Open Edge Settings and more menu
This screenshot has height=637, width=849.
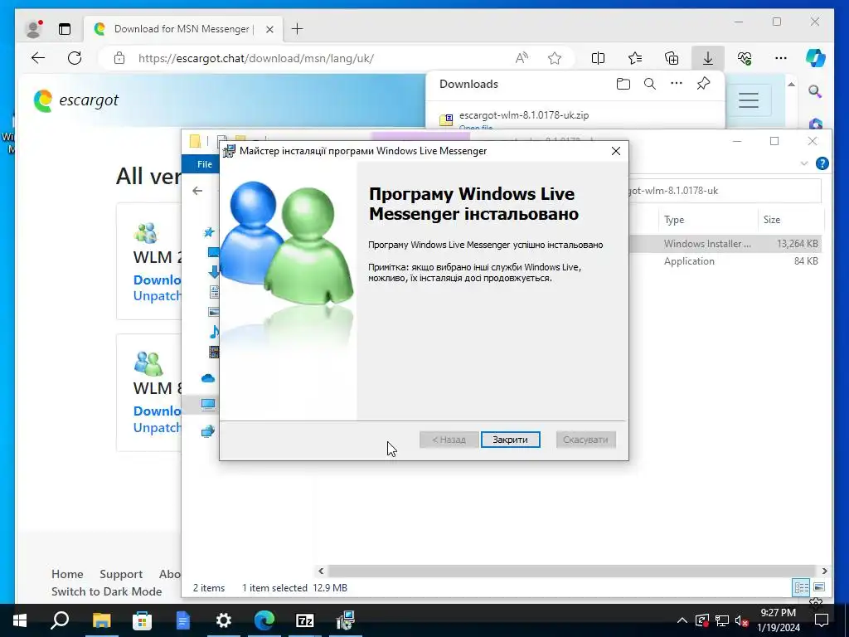pyautogui.click(x=781, y=58)
